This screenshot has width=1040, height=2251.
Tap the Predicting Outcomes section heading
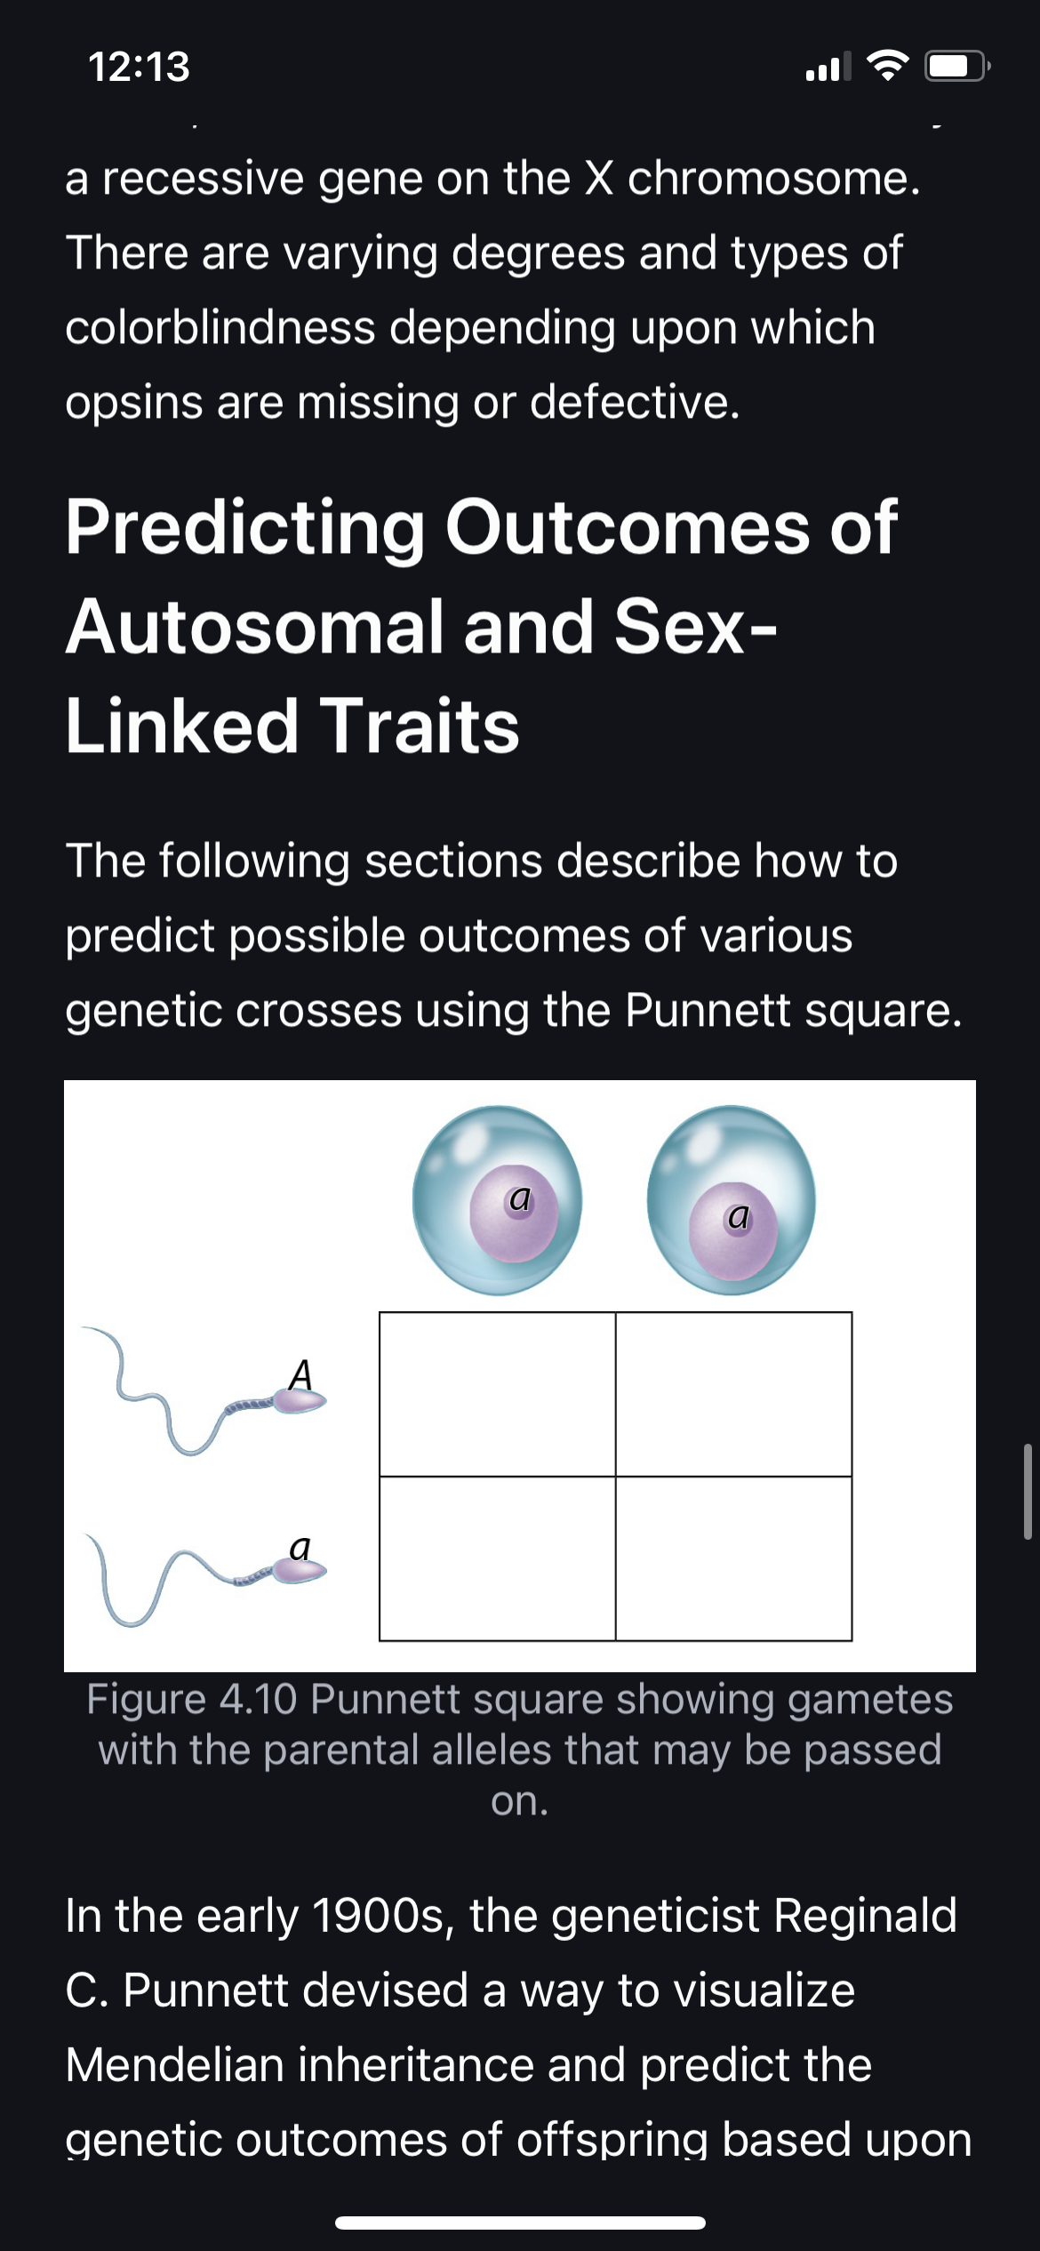click(481, 626)
